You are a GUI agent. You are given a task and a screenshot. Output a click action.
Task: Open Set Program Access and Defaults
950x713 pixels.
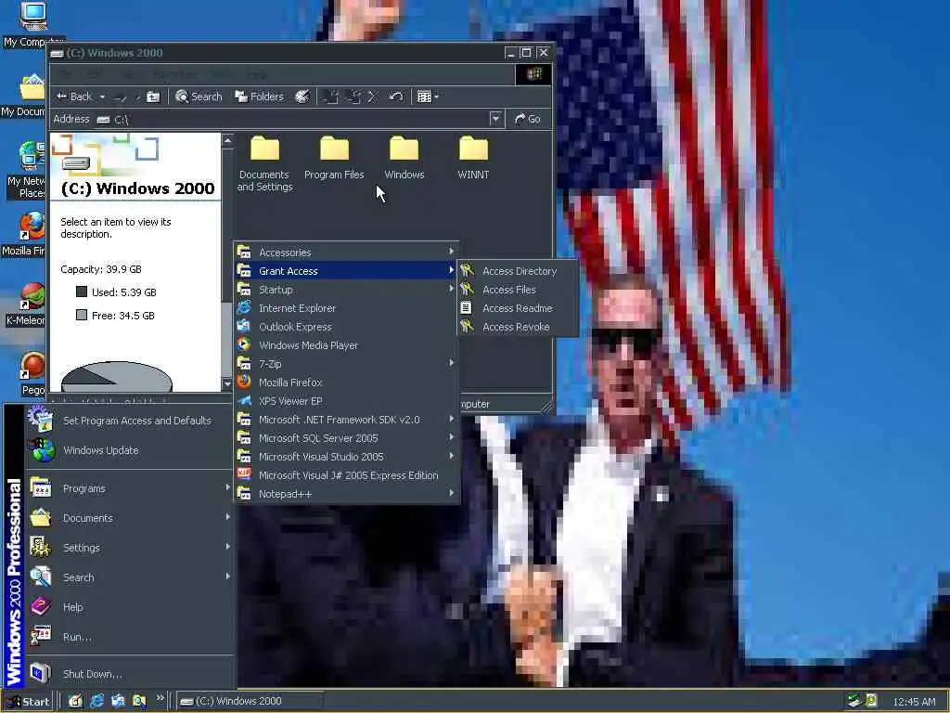[128, 421]
